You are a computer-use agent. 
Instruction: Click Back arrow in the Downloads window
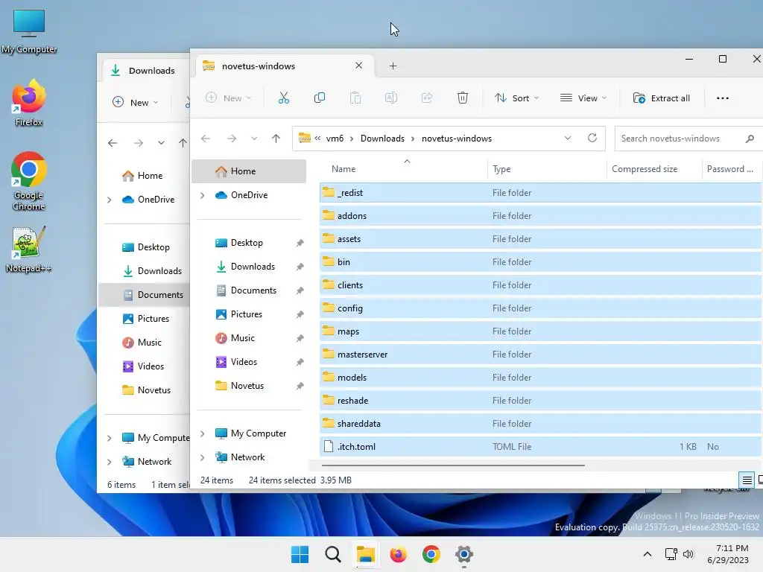tap(113, 143)
